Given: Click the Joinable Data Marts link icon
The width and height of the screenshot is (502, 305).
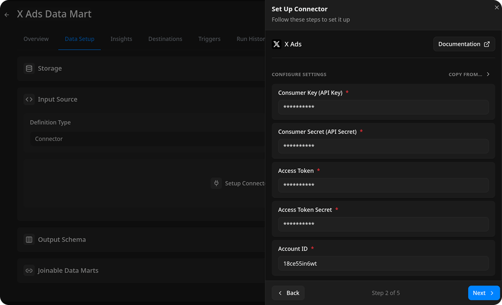Looking at the screenshot, I should click(x=29, y=270).
